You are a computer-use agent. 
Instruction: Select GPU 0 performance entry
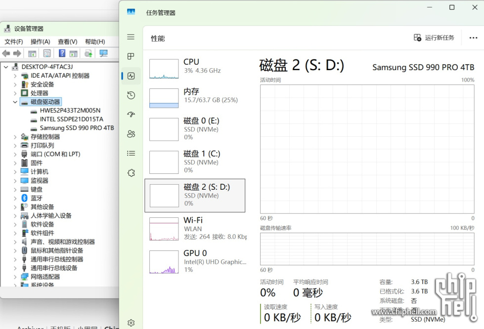pyautogui.click(x=195, y=261)
